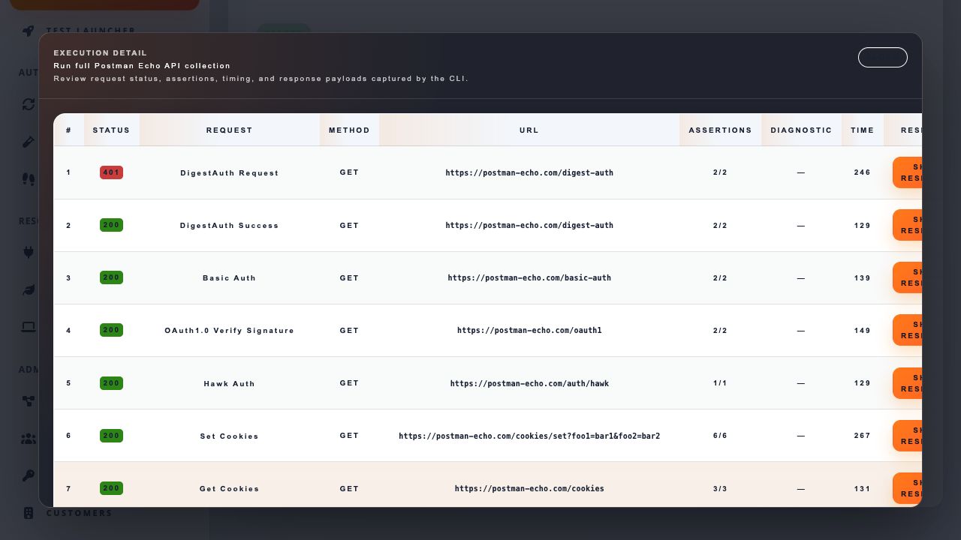Click the key icon in the sidebar
This screenshot has height=540, width=961.
[29, 475]
